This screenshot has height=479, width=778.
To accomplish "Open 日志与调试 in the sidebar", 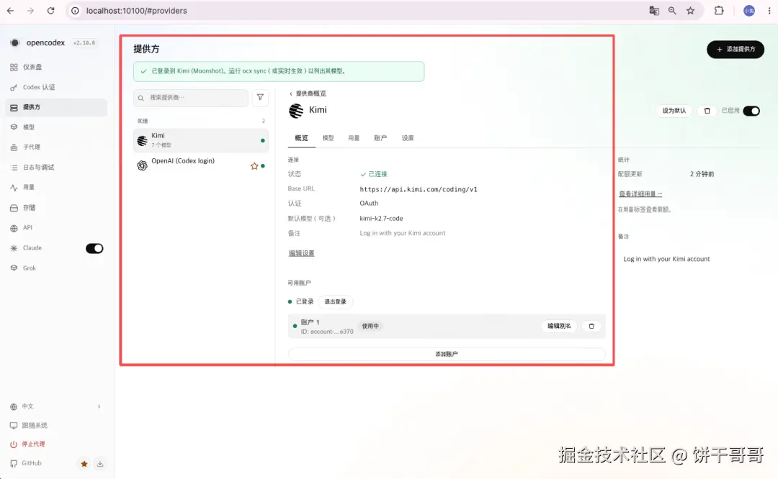I will point(55,168).
